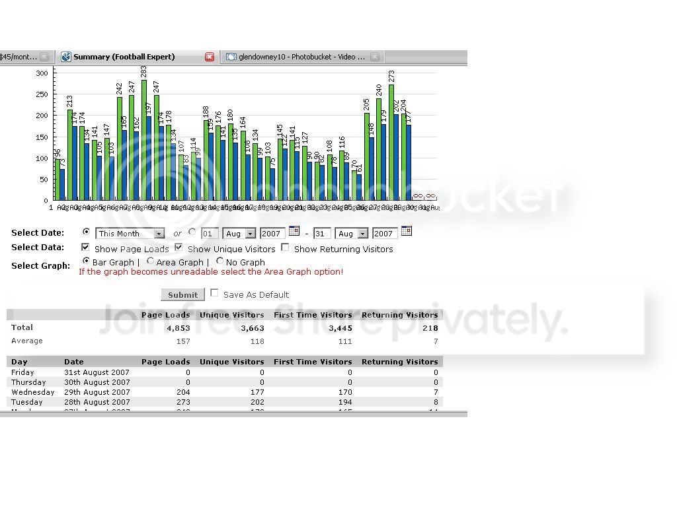
Task: Click the 31st August 2007 date cell
Action: click(x=97, y=372)
